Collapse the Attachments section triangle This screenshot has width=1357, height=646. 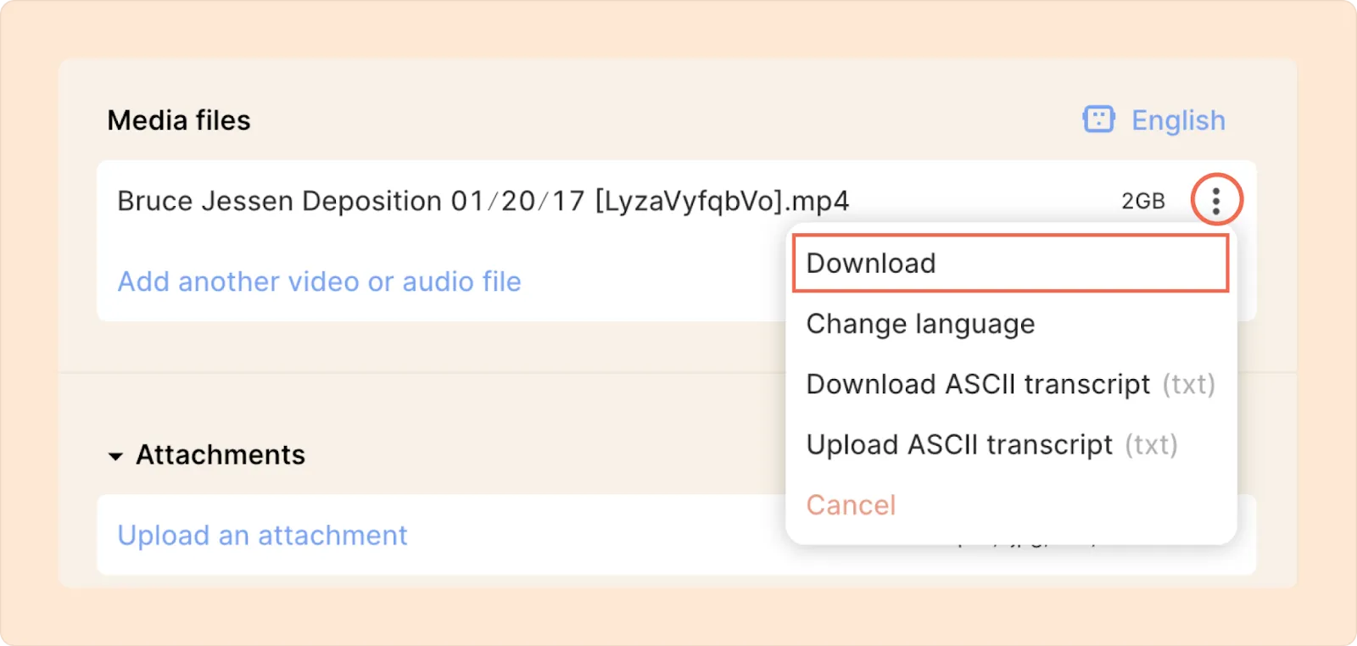coord(115,456)
